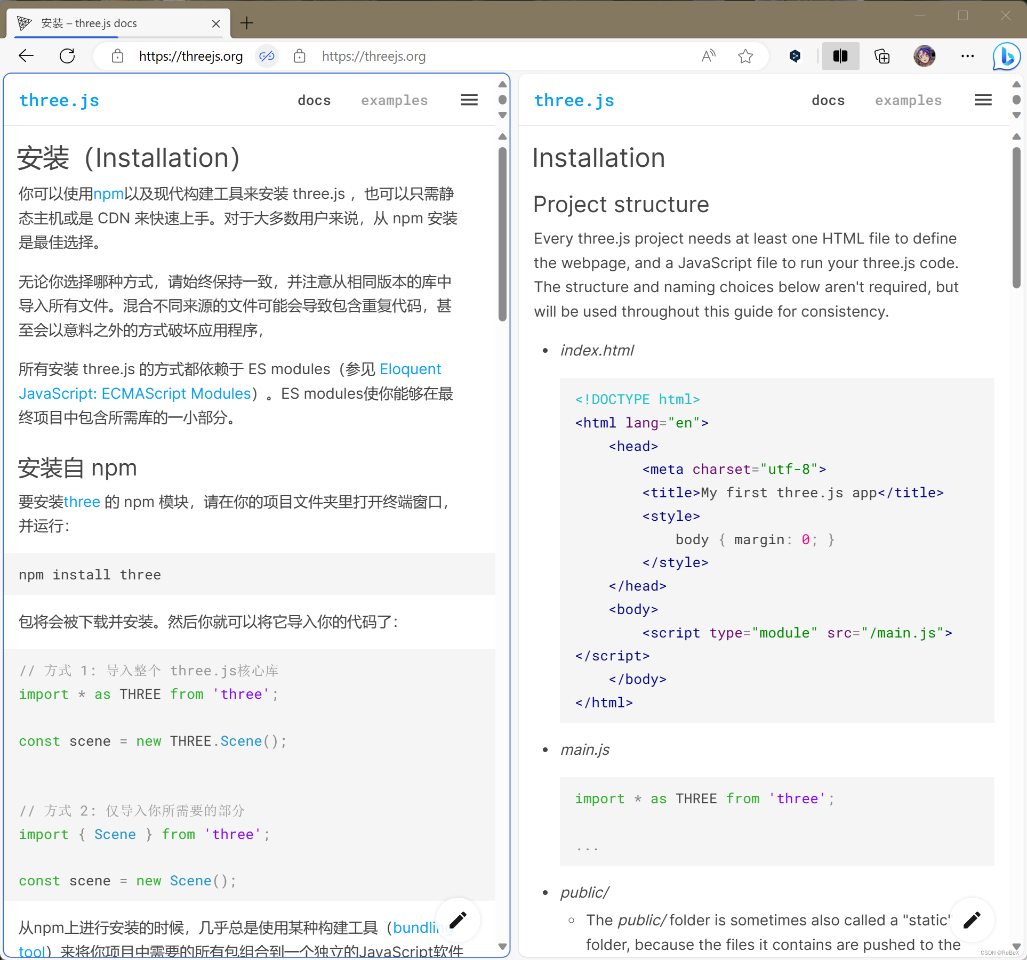Click the favorites star icon
Image resolution: width=1027 pixels, height=960 pixels.
tap(745, 56)
